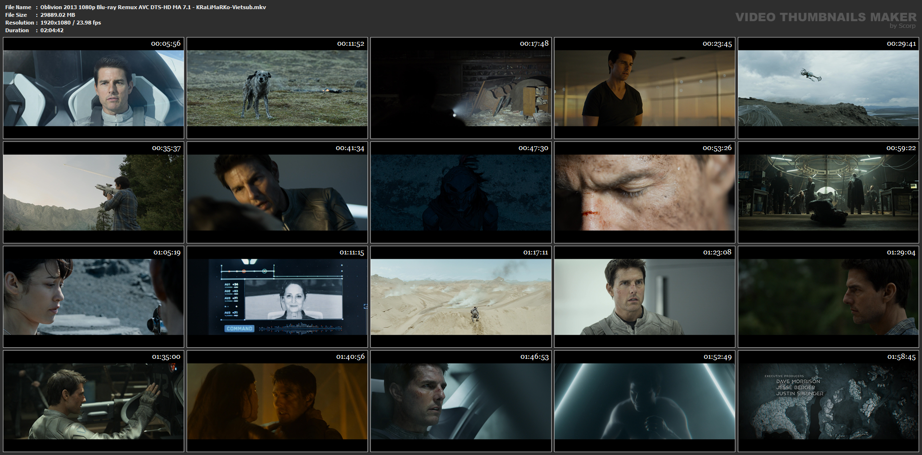Click the 00:29:41 timestamp label

click(x=901, y=44)
